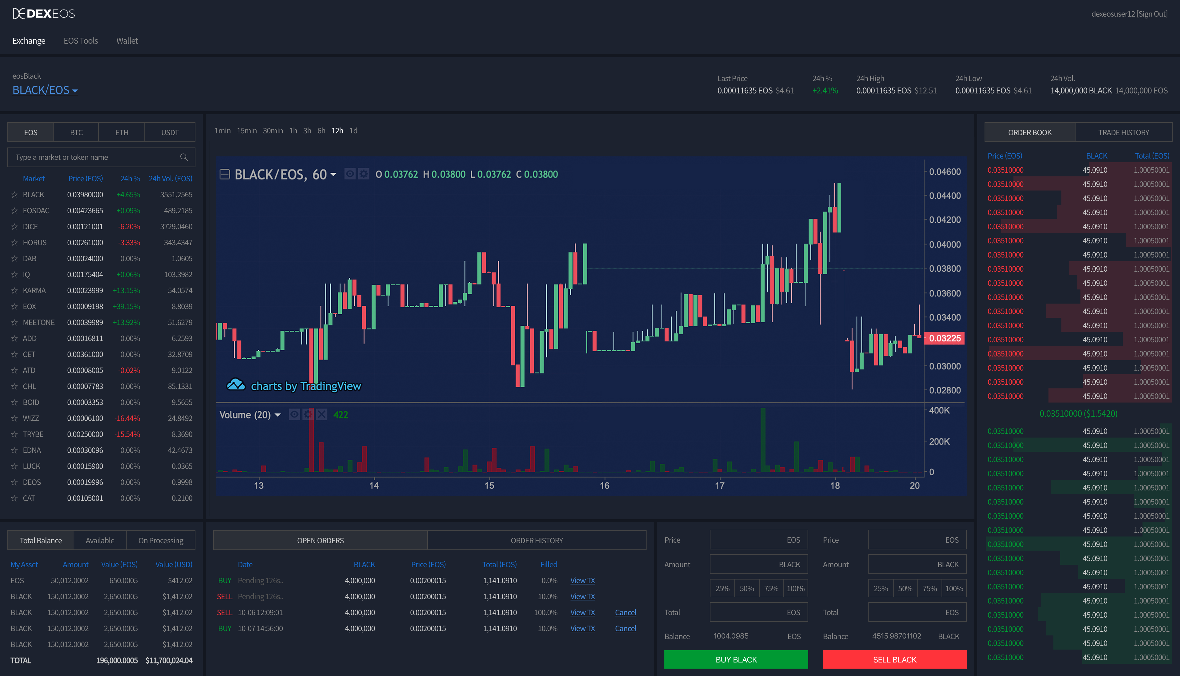Sort markets by 24h Vol. (EOS) column
Viewport: 1180px width, 676px height.
(x=170, y=179)
